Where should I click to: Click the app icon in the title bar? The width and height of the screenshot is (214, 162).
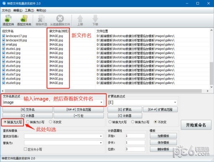(x=4, y=3)
